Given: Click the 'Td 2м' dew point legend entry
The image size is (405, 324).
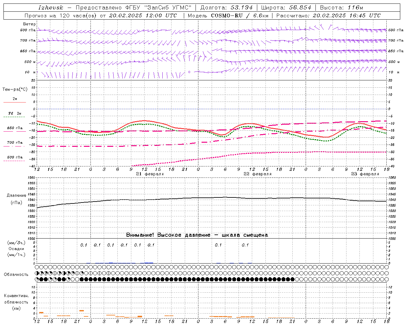Looking at the screenshot, I should point(15,113).
